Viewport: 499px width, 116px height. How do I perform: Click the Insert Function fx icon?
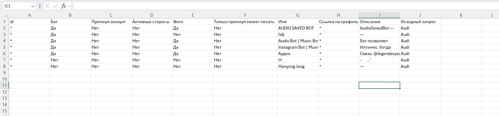(x=64, y=6)
